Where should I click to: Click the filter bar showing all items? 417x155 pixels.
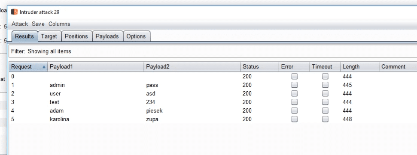click(x=213, y=51)
